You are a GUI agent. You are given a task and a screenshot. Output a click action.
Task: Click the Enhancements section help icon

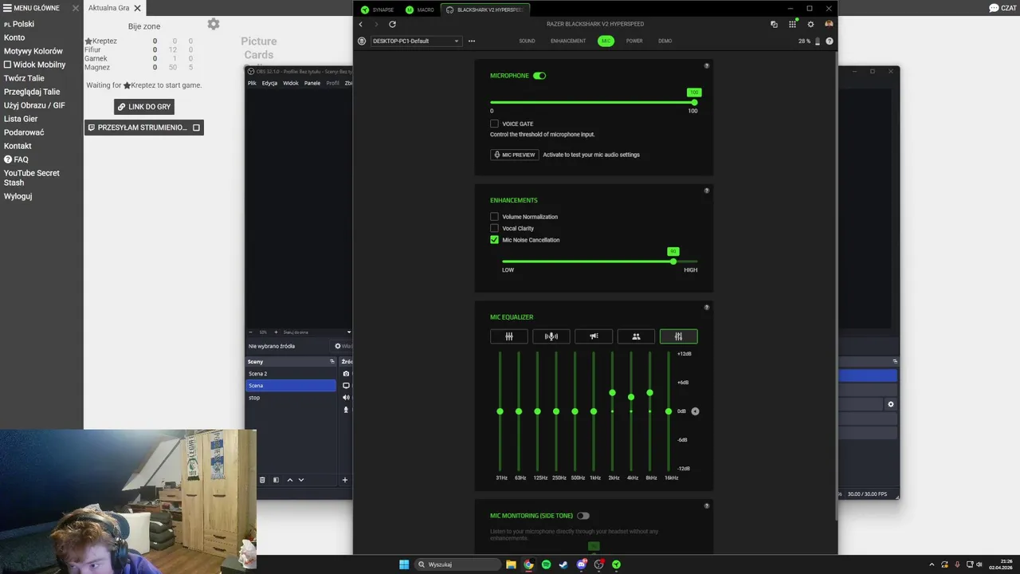(x=706, y=191)
